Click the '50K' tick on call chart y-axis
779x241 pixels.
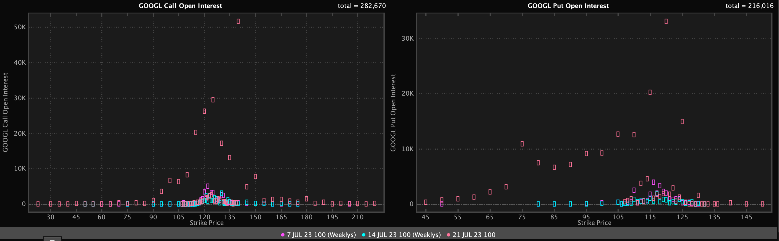(20, 27)
